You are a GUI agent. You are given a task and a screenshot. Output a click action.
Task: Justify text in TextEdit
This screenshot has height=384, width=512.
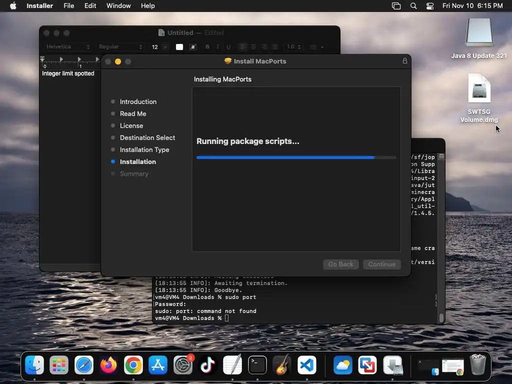tap(274, 46)
